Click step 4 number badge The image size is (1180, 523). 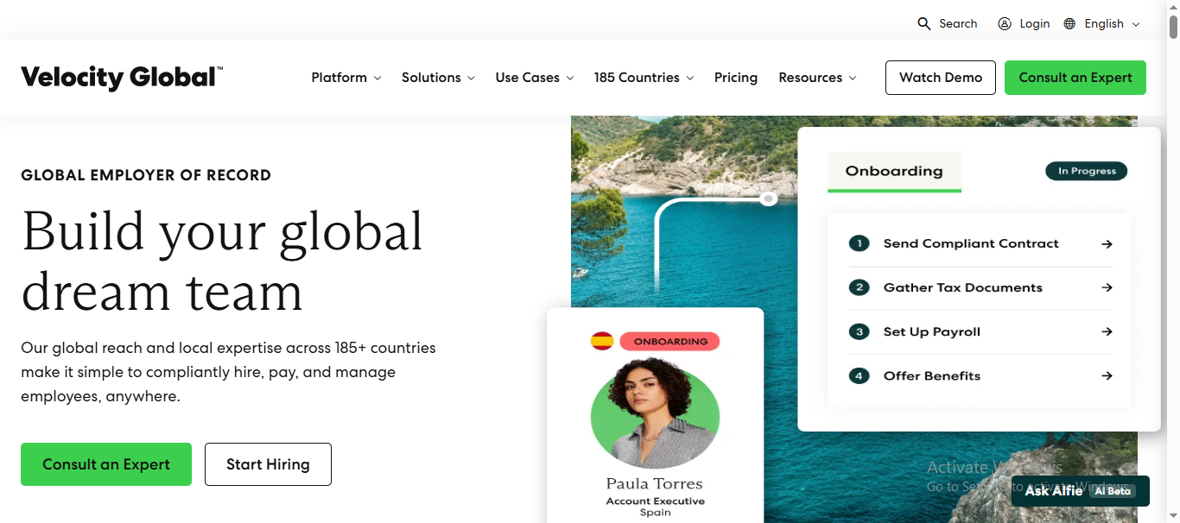tap(859, 375)
